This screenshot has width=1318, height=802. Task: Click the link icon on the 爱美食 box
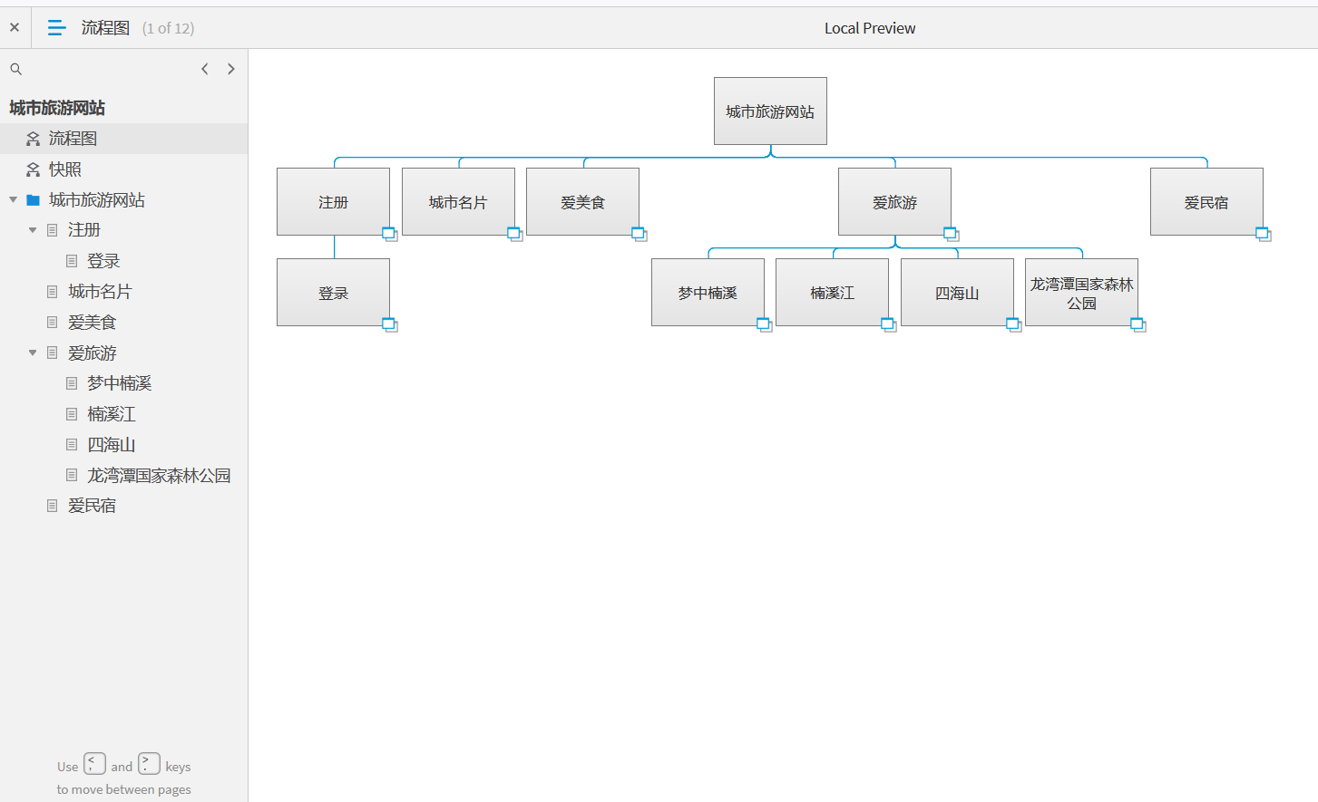(x=639, y=234)
